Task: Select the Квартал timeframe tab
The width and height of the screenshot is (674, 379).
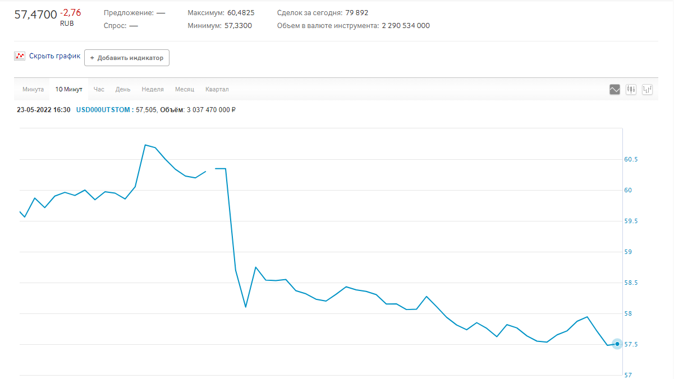Action: pos(217,90)
